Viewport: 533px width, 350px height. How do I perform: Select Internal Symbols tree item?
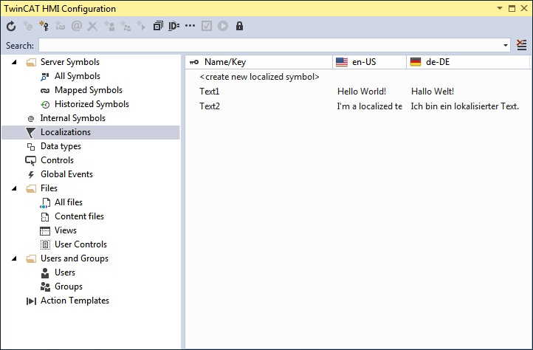[x=73, y=118]
